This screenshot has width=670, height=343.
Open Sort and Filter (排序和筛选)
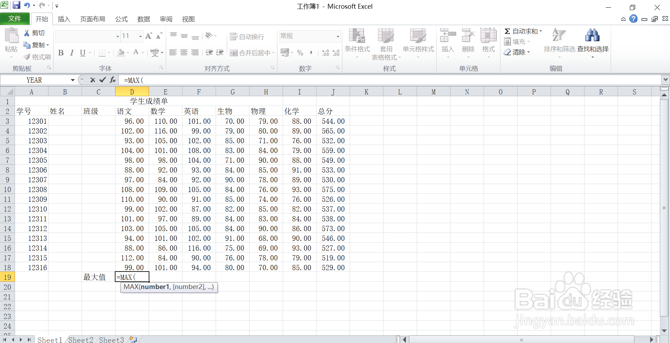[x=559, y=43]
